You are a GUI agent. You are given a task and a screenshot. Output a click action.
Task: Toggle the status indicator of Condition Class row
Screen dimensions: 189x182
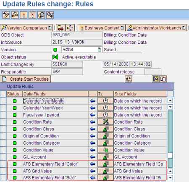[x=15, y=129]
